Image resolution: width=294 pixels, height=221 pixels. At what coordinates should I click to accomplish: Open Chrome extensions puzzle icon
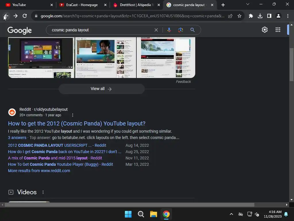tap(251, 16)
